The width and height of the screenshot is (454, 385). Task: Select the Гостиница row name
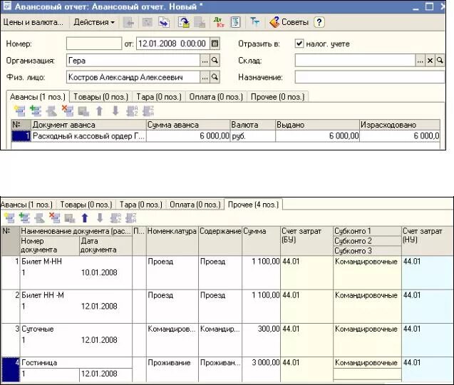pos(39,363)
